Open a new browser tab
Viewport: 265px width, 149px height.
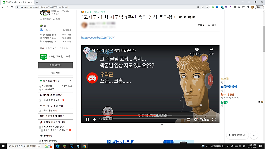37,2
